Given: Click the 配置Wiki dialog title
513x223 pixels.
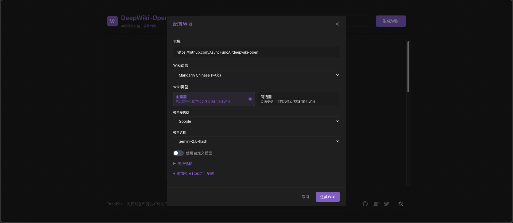Looking at the screenshot, I should coord(183,24).
